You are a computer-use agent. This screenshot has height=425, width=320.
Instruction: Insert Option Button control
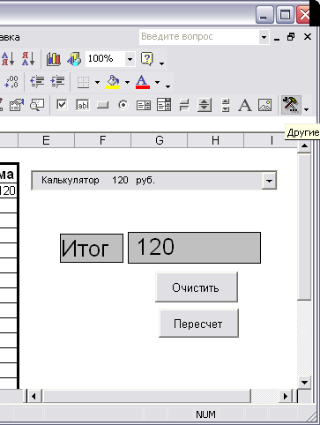(x=123, y=105)
